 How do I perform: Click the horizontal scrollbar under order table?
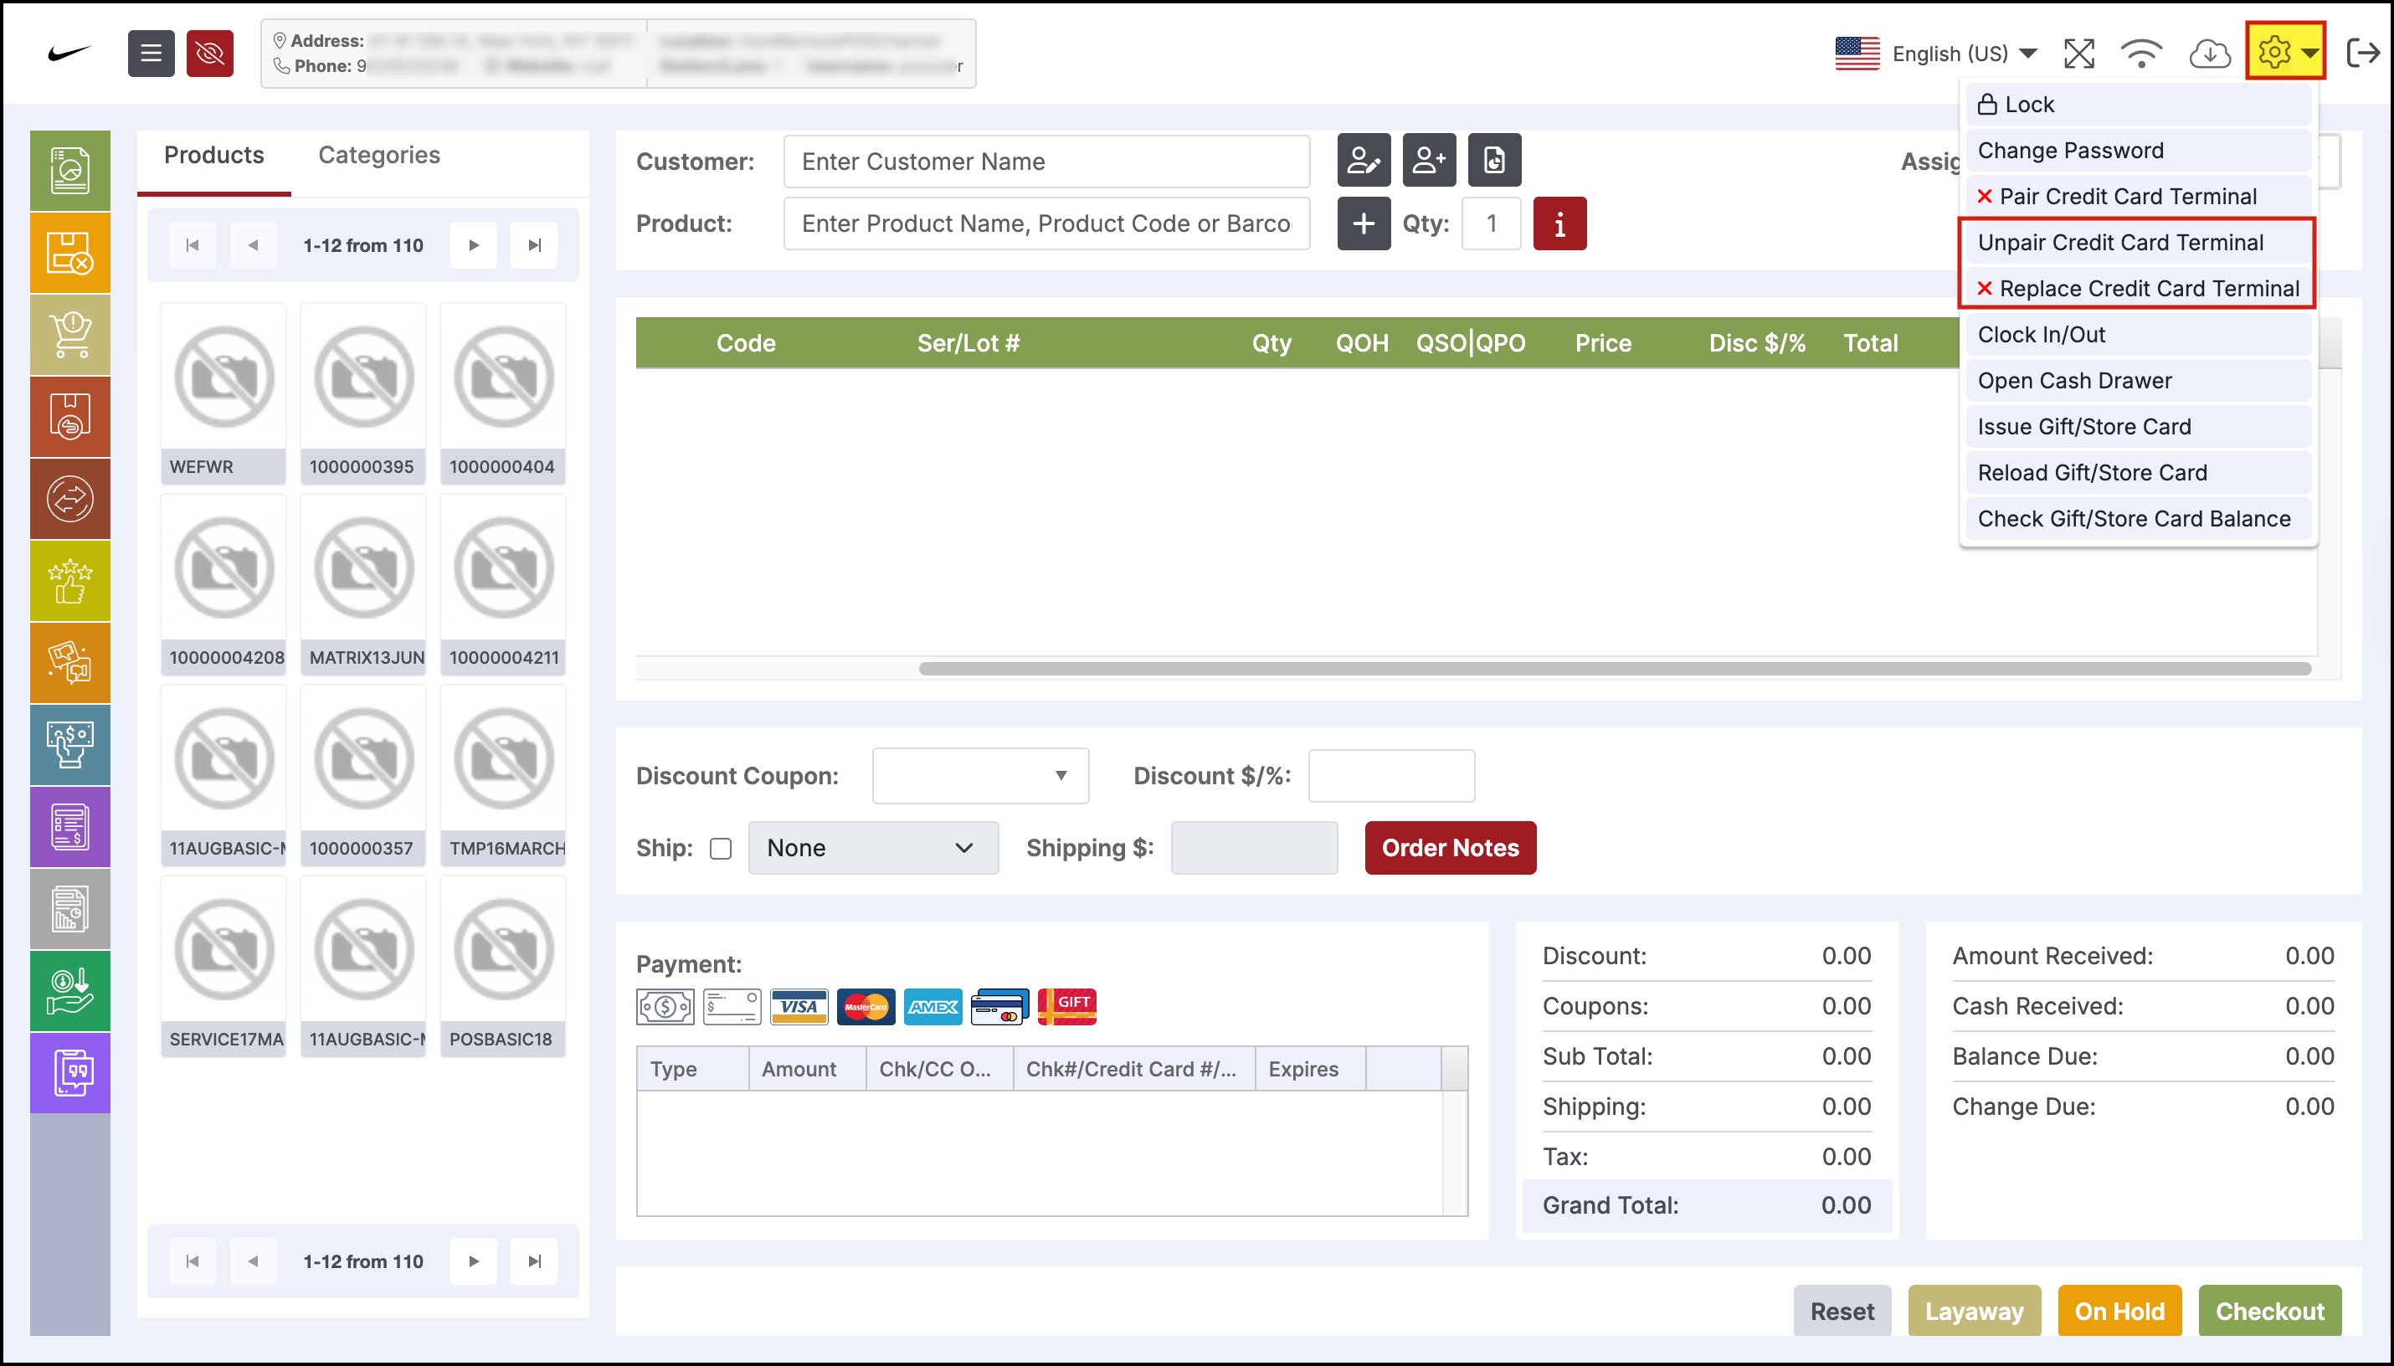[x=1614, y=669]
